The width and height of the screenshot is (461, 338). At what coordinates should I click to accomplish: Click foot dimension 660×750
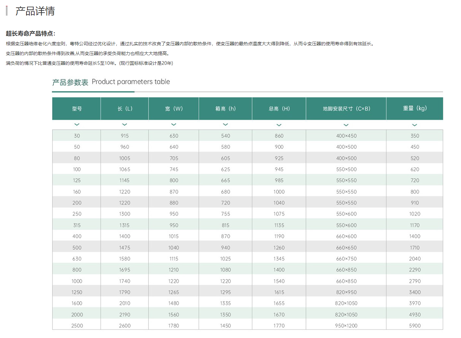coord(346,259)
